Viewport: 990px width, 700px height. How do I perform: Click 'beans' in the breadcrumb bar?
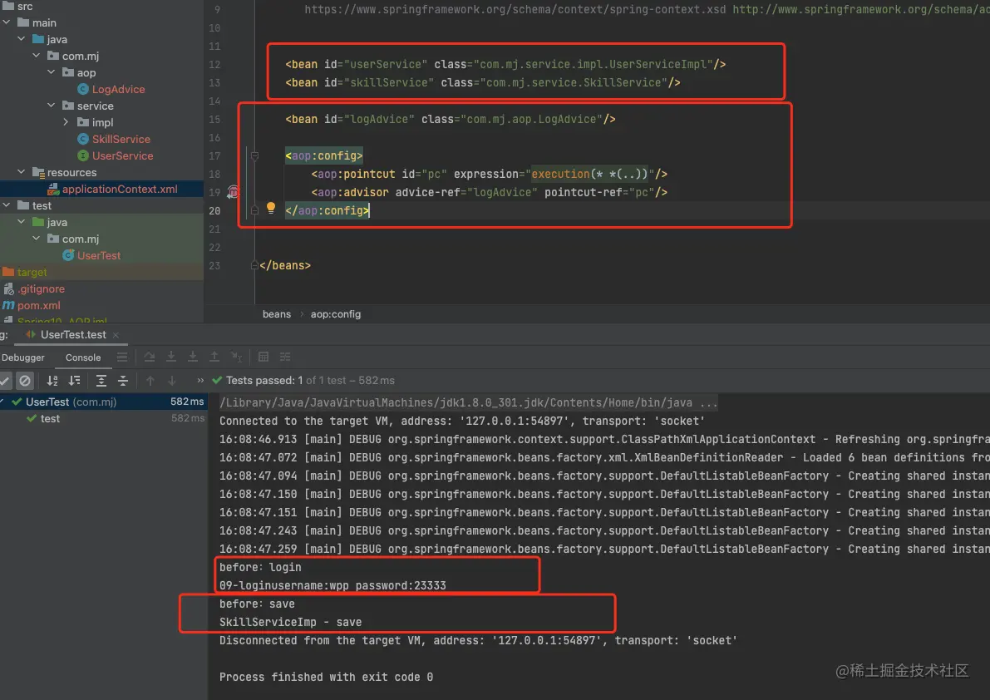click(x=277, y=313)
